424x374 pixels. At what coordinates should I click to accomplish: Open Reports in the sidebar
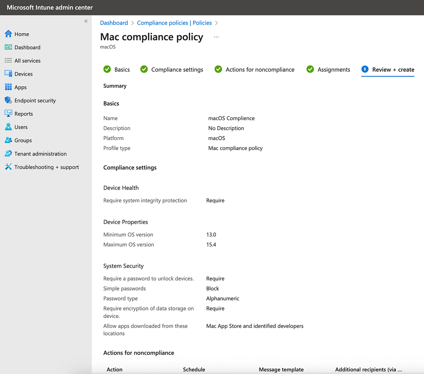[24, 114]
